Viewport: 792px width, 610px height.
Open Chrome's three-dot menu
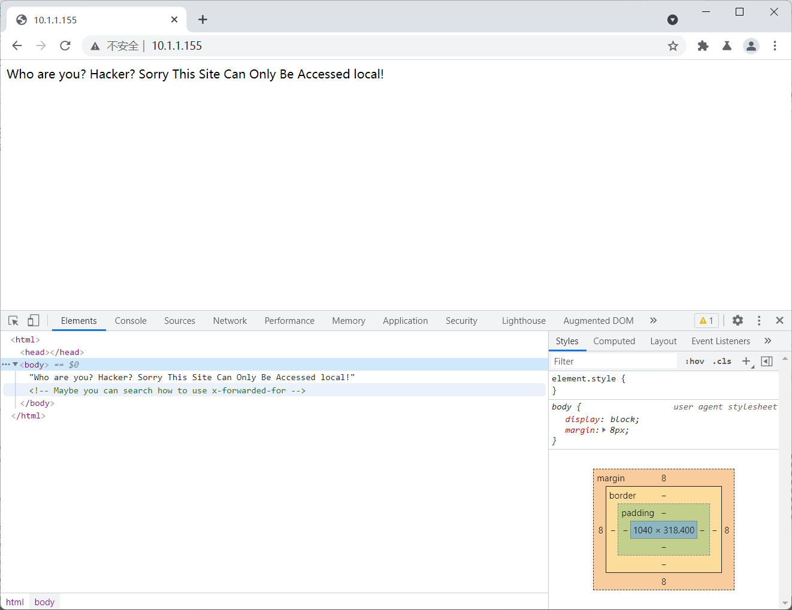pos(775,45)
